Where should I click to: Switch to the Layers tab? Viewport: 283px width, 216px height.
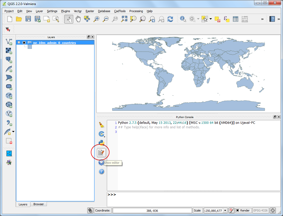(23, 204)
